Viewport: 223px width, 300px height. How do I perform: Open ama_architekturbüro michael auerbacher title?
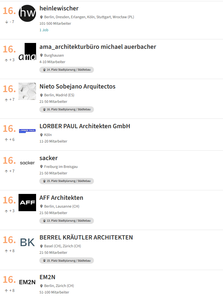coord(98,47)
